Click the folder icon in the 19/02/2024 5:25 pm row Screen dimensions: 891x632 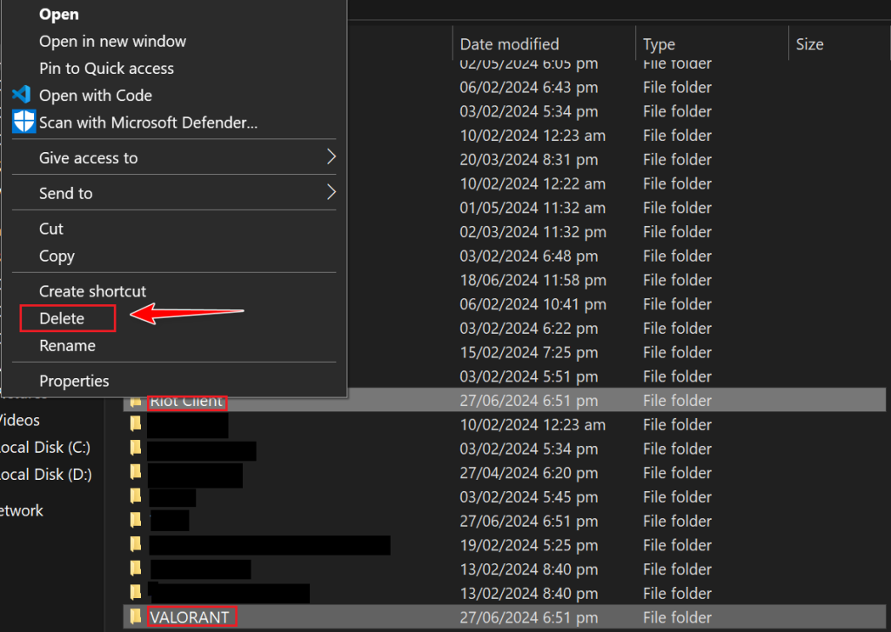tap(135, 544)
